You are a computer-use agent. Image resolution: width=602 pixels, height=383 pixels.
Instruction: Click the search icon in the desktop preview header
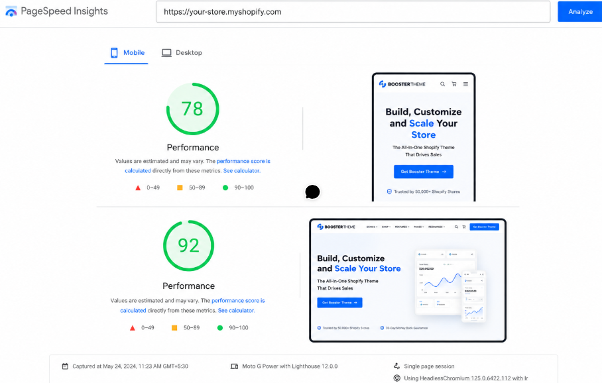coord(456,227)
